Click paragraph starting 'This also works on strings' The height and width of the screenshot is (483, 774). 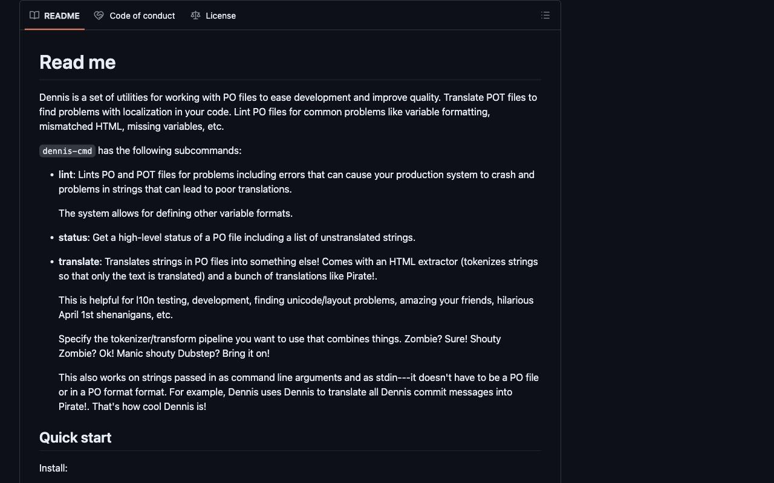coord(299,392)
